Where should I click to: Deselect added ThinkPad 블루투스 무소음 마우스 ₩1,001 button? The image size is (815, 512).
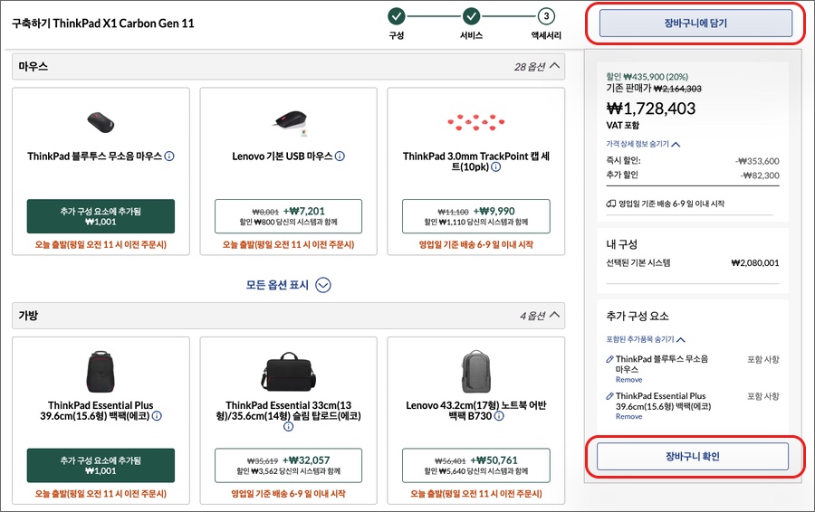tap(101, 216)
